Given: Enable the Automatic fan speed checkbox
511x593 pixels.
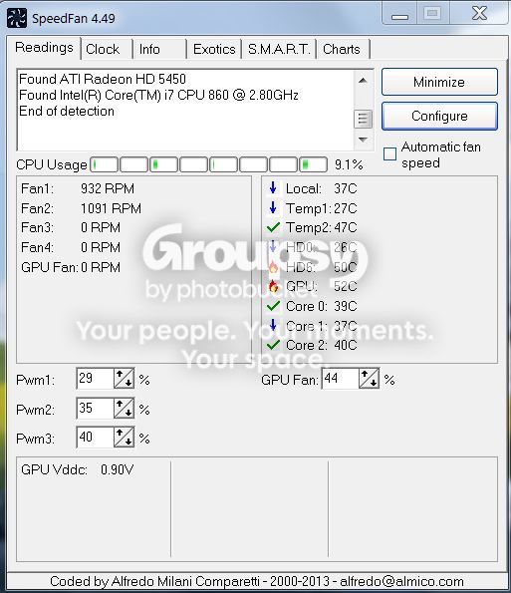Looking at the screenshot, I should 389,154.
